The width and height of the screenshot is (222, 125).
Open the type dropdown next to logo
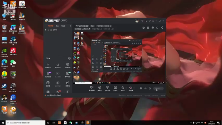(64, 21)
